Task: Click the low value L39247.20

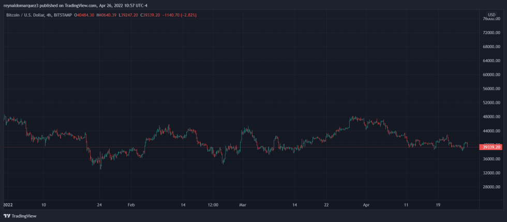Action: (128, 15)
